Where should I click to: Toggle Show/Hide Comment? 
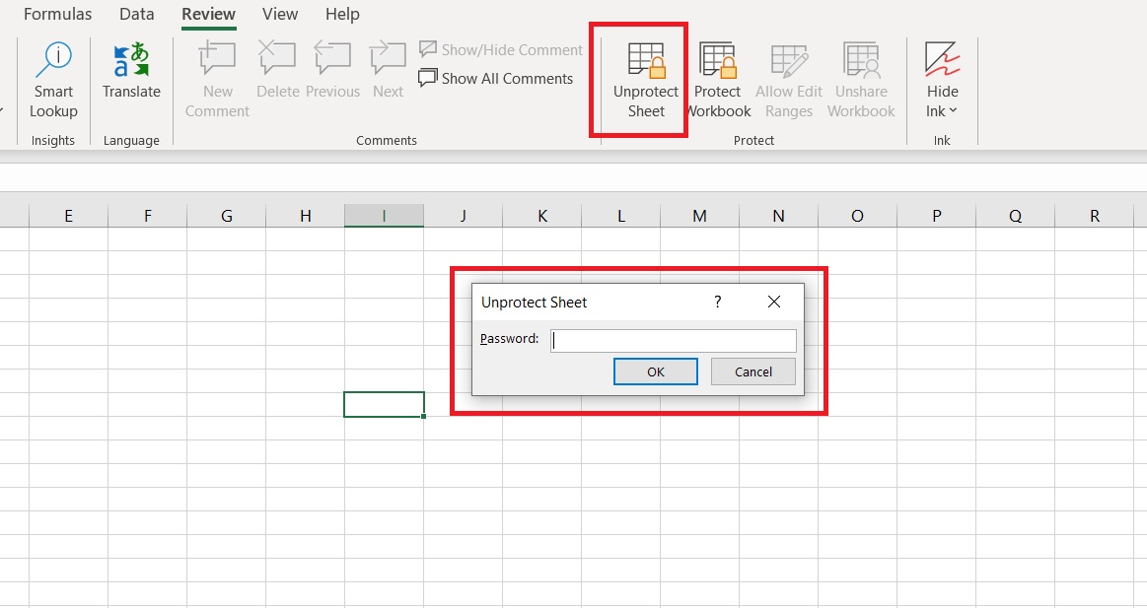click(x=501, y=49)
